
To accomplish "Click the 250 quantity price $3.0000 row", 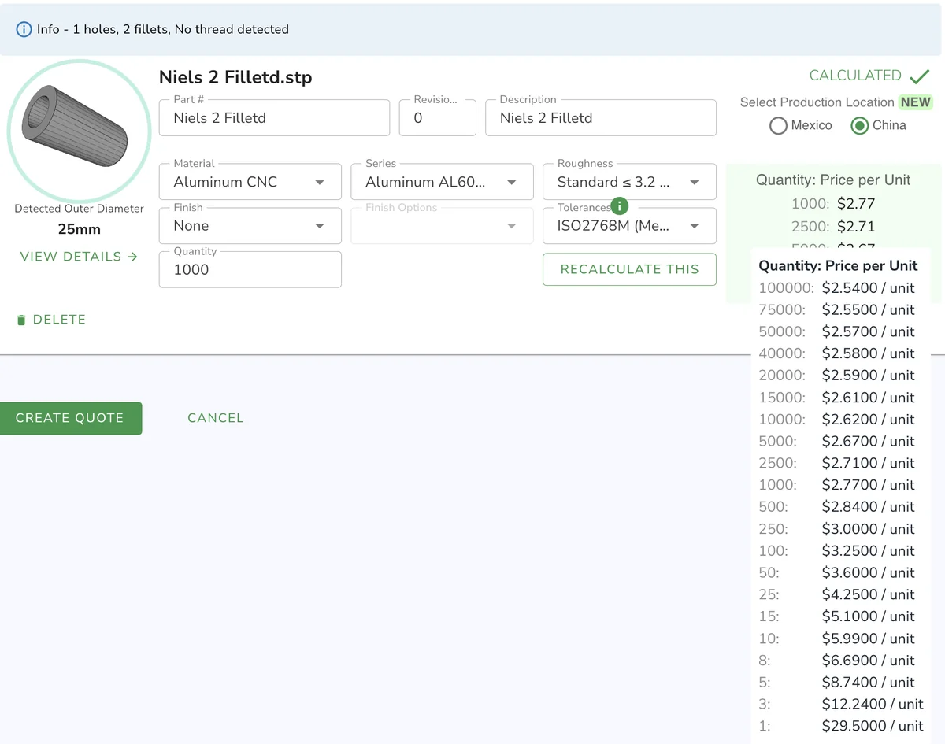I will tap(837, 529).
